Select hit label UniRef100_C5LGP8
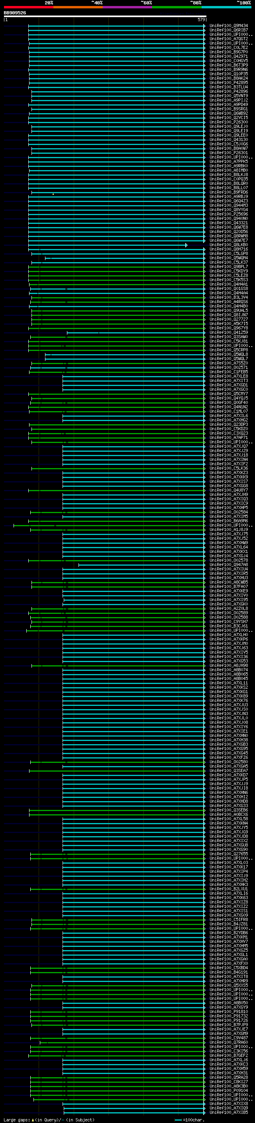The height and width of the screenshot is (1123, 255). (x=229, y=253)
